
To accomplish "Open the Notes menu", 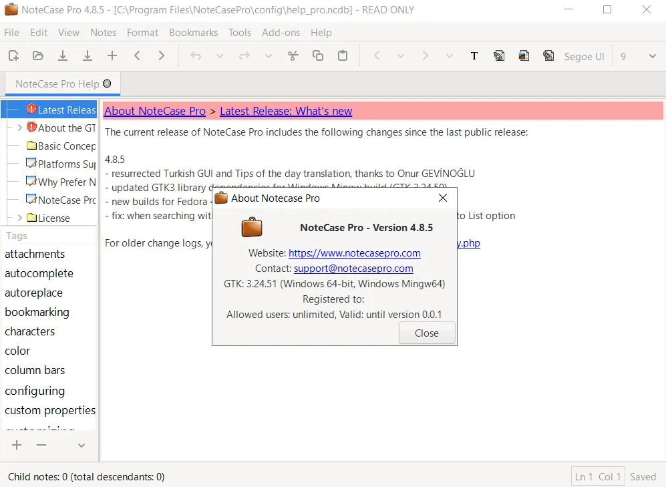I will click(104, 33).
